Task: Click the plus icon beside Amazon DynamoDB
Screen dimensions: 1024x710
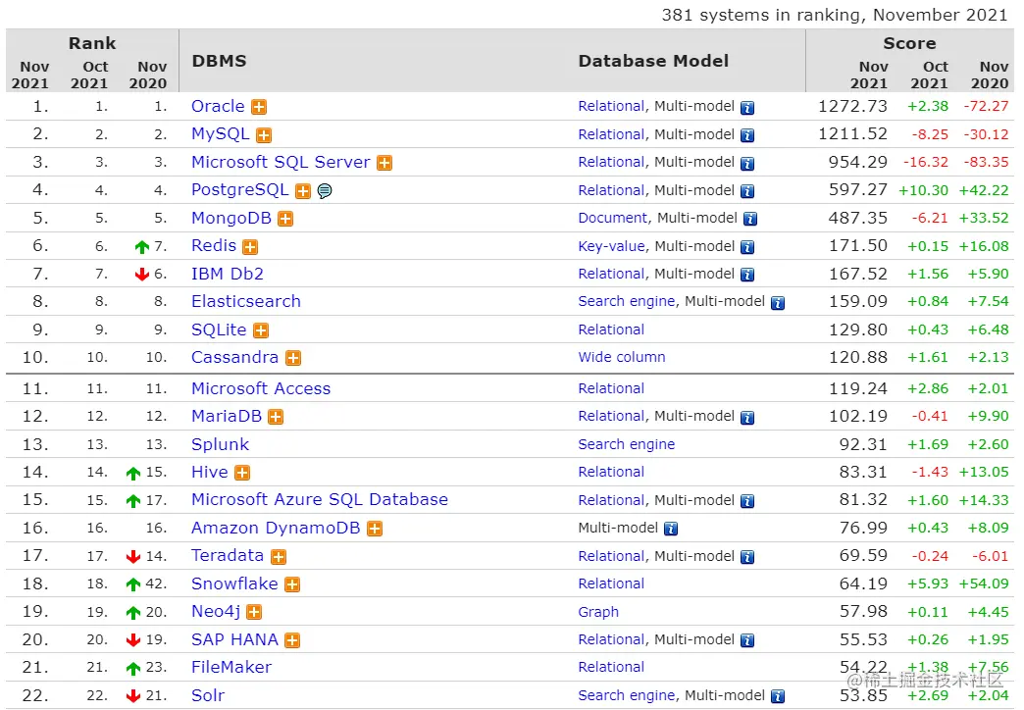Action: 375,529
